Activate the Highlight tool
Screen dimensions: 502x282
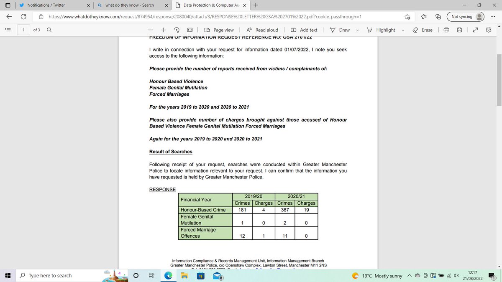[x=381, y=30]
